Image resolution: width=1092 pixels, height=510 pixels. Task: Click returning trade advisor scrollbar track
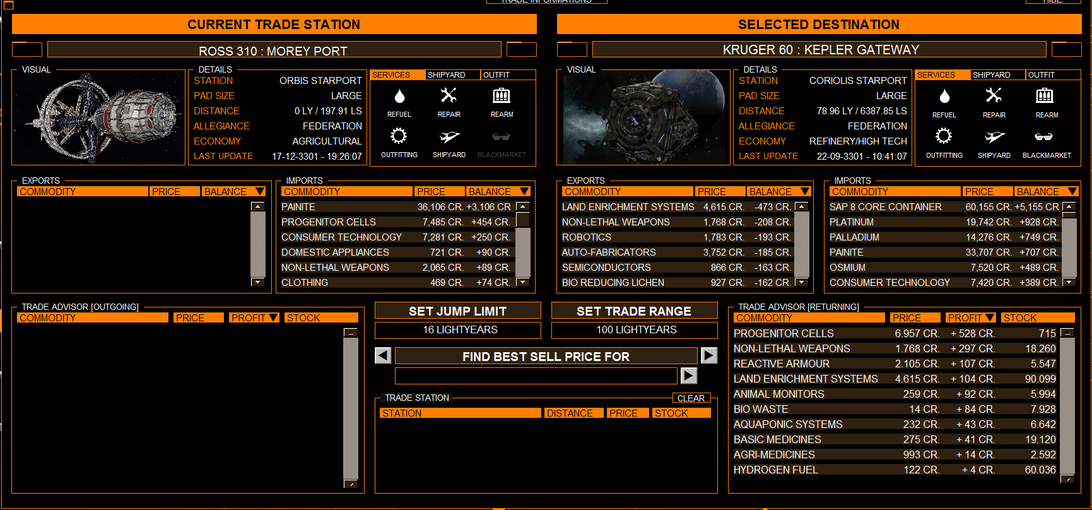coord(1067,406)
